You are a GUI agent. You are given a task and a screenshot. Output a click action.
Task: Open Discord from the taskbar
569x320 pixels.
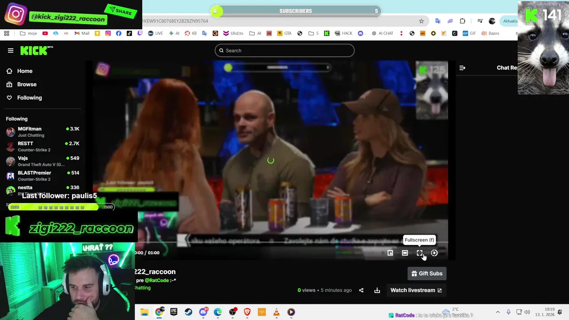(203, 312)
